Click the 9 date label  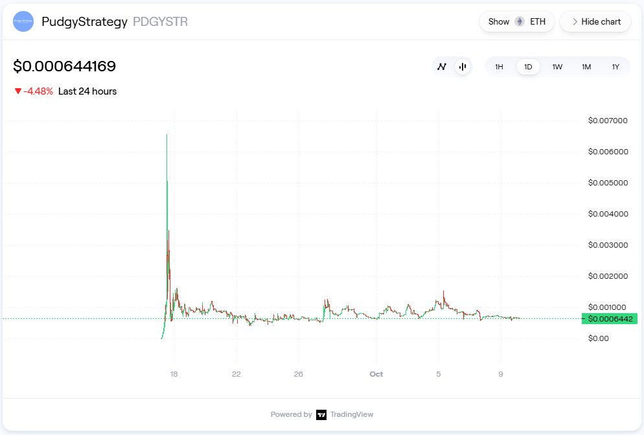pyautogui.click(x=501, y=374)
